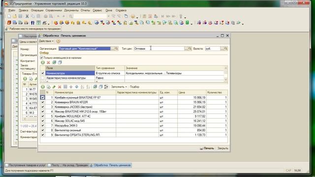Click the copy row icon in goods toolbar
Screen dimensions: 315x177
click(x=48, y=87)
